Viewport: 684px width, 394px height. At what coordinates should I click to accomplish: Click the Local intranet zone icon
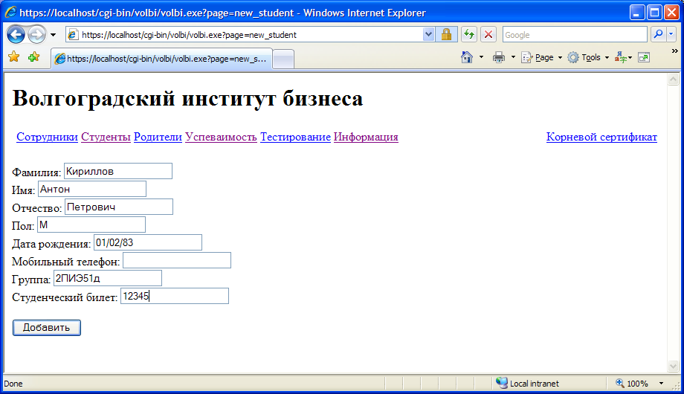502,383
